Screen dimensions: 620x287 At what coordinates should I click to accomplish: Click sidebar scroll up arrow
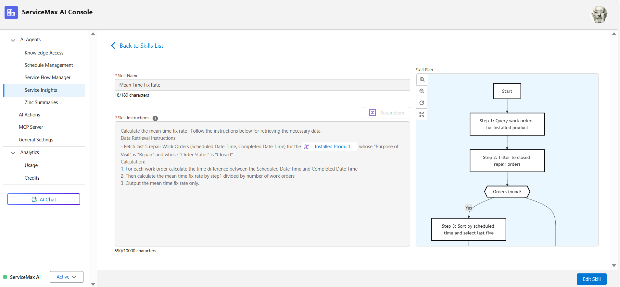(93, 34)
